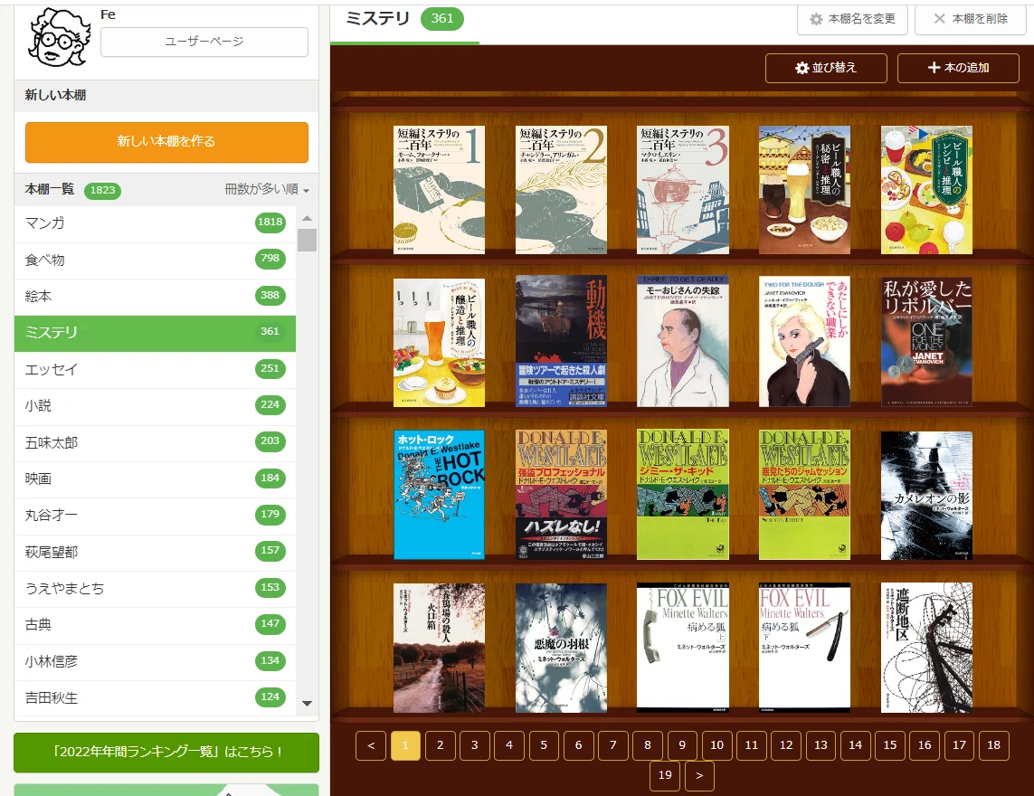Select the 小林信彦 bookshelf
The height and width of the screenshot is (796, 1034).
(x=155, y=661)
